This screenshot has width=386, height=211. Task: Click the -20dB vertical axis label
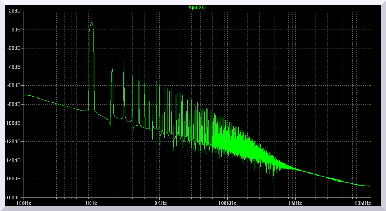(14, 48)
